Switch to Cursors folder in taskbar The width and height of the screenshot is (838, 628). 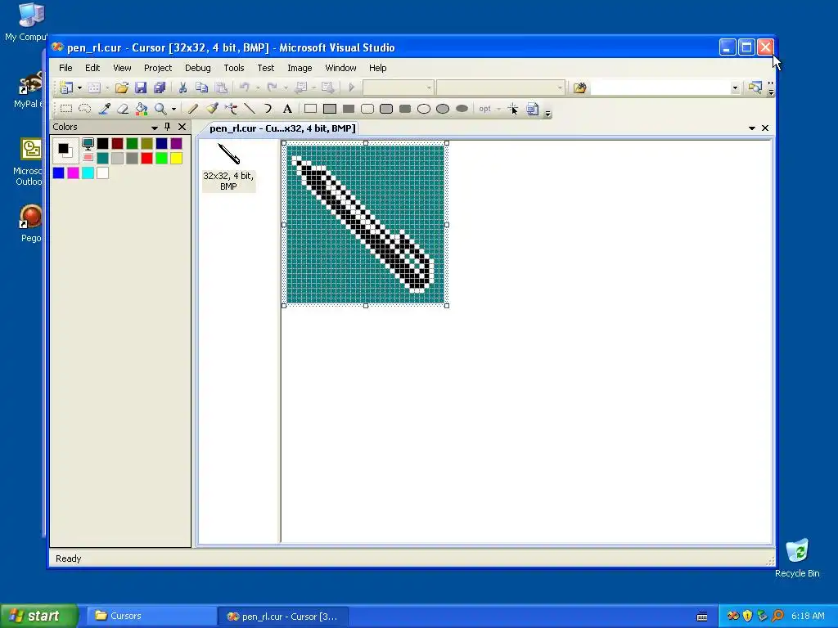(x=150, y=616)
